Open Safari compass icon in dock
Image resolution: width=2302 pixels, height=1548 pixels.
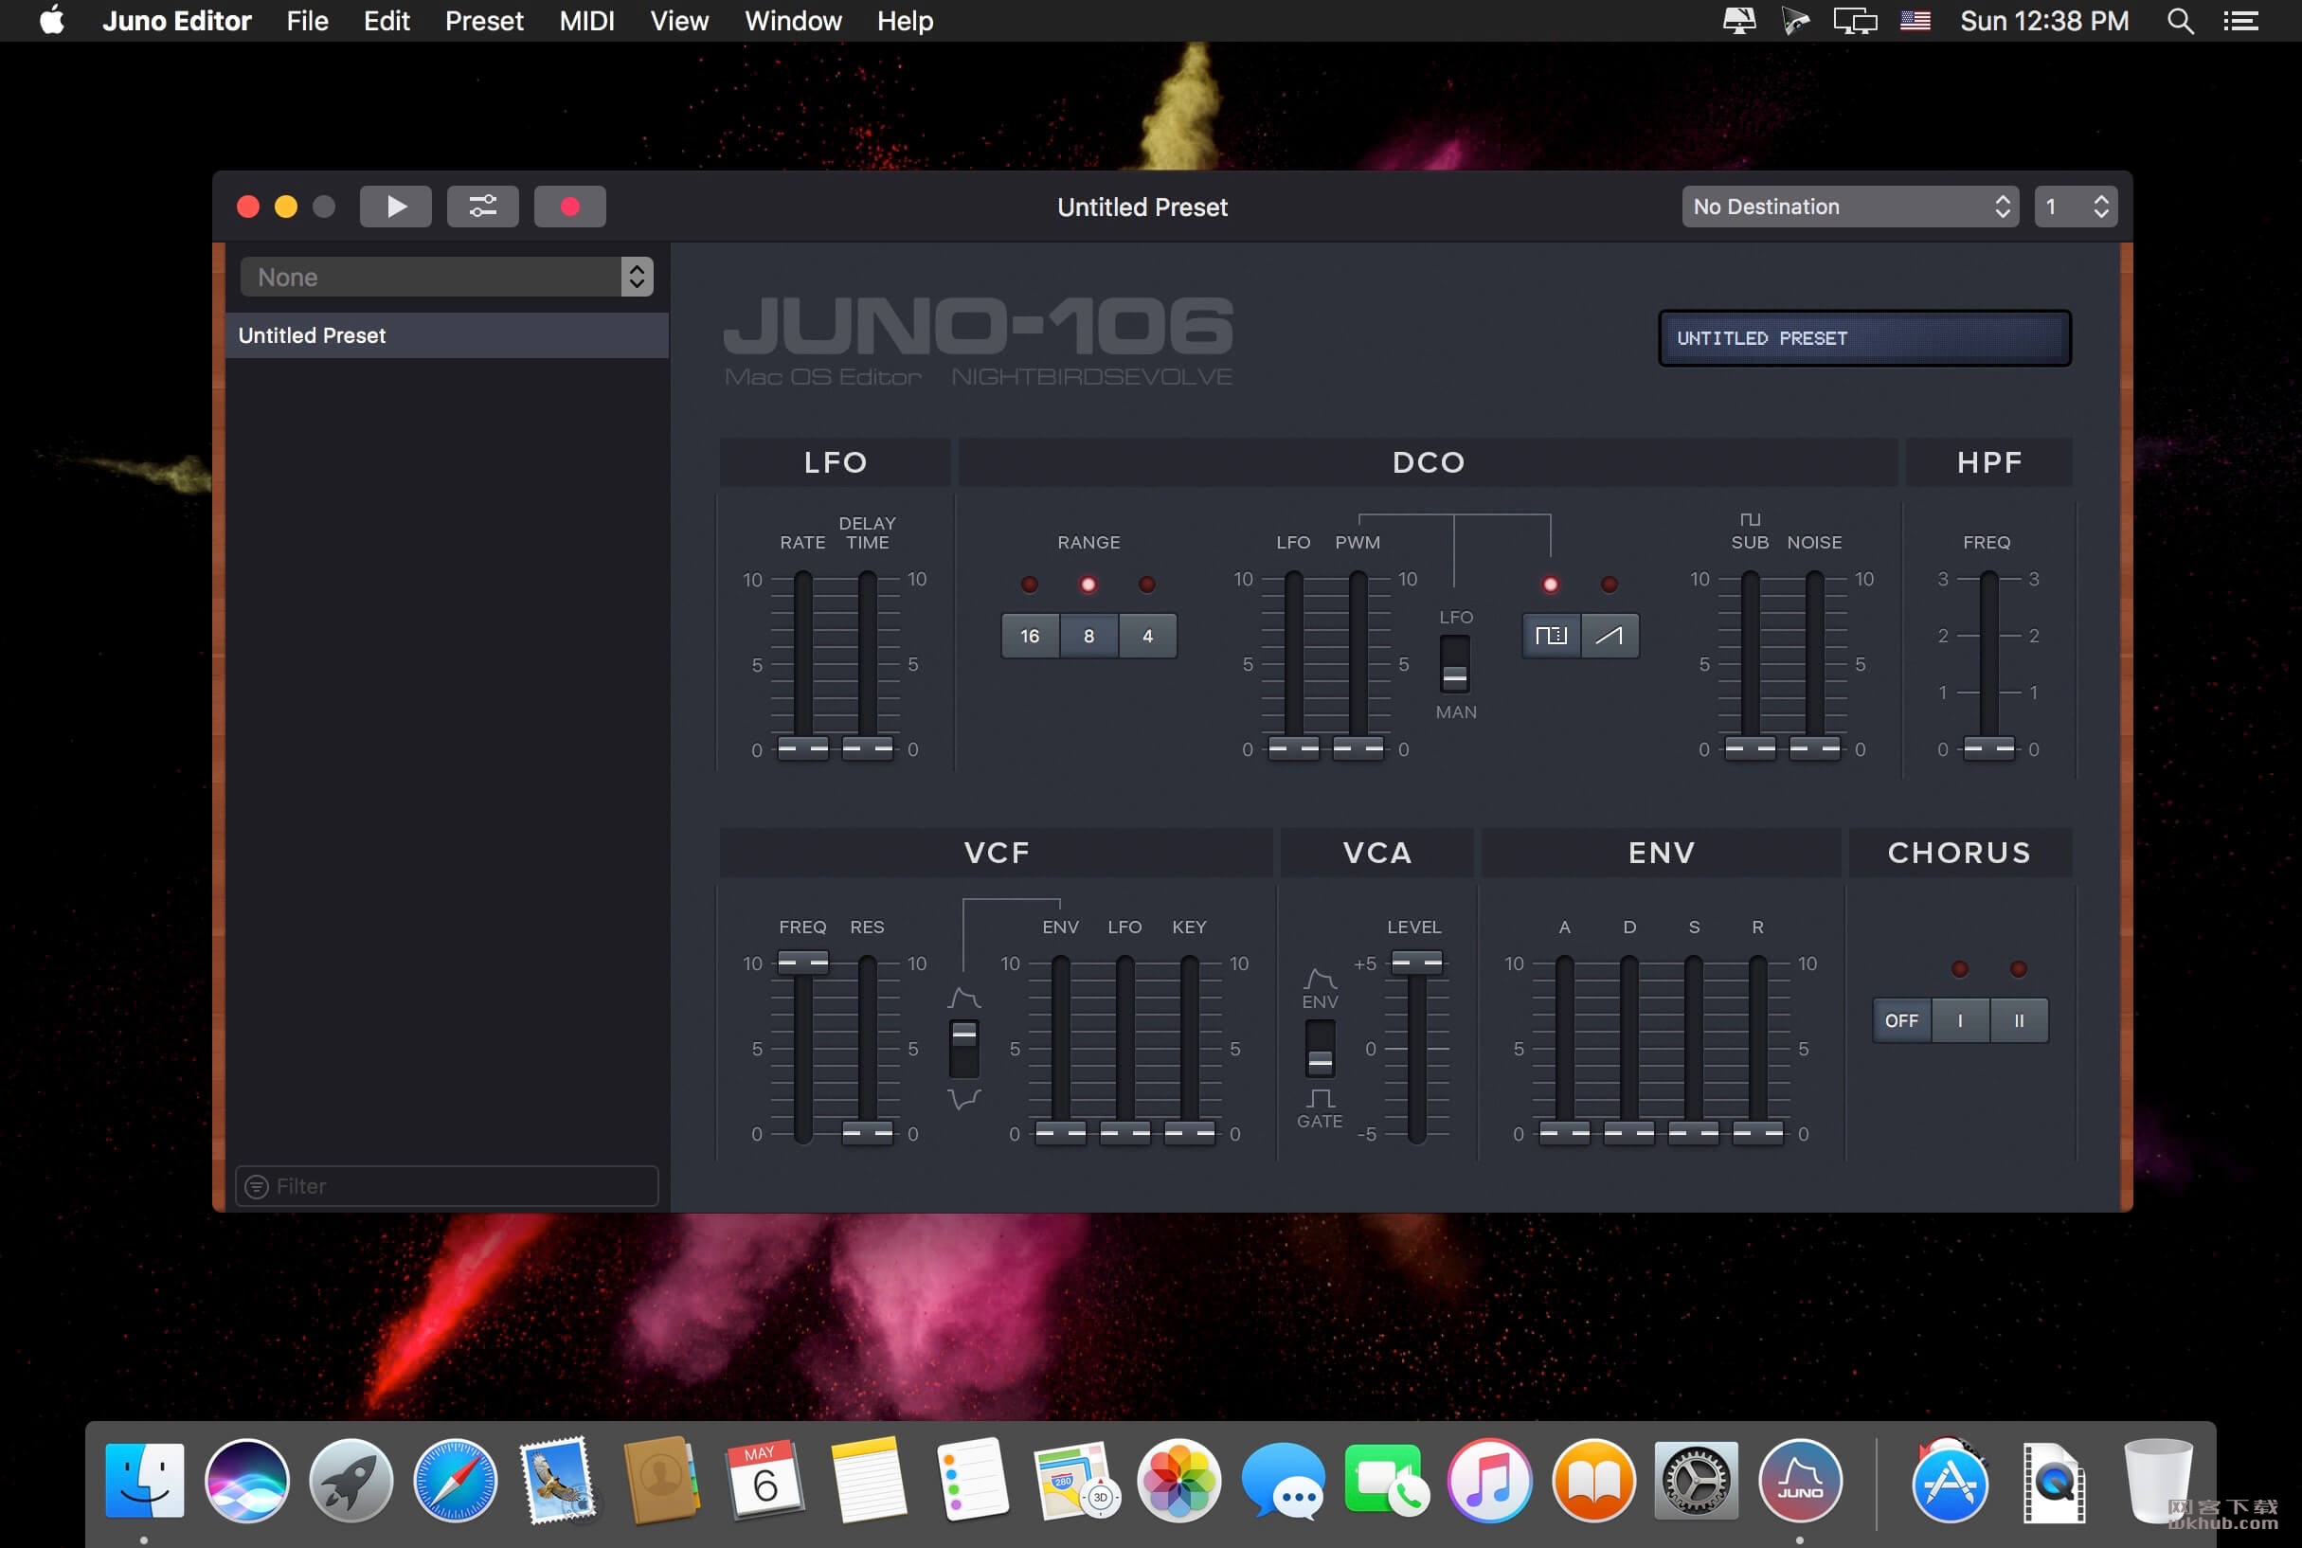(x=455, y=1480)
